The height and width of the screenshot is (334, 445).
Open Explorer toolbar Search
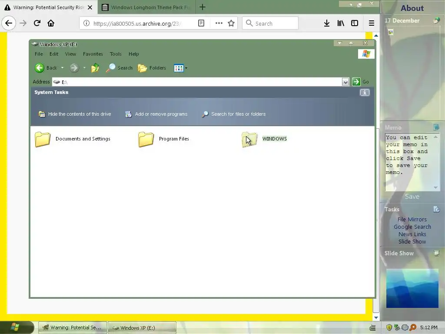(119, 68)
